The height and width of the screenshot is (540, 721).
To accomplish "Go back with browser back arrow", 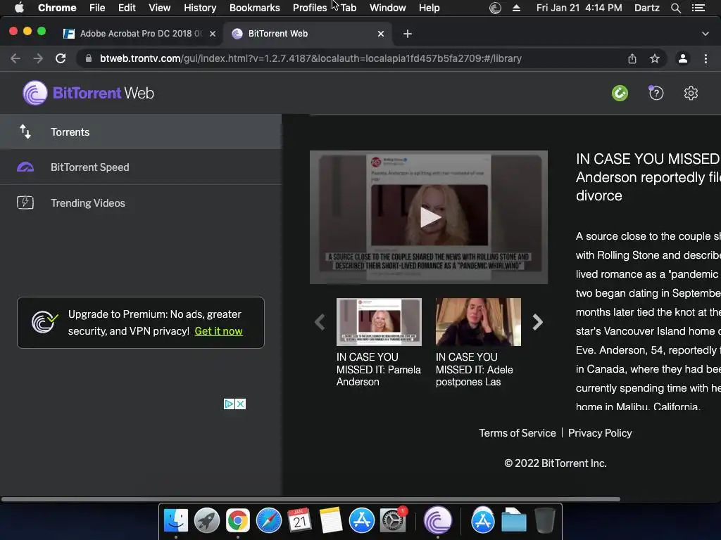I will 15,58.
